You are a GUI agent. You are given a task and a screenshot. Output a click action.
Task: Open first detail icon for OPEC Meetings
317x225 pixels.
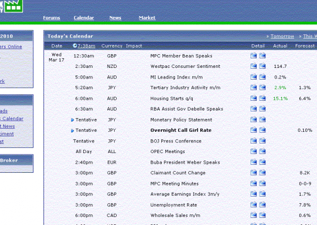coord(254,151)
